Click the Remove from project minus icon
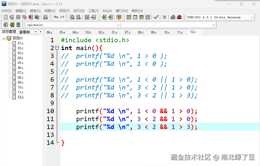This screenshot has width=260, height=166. [x=110, y=17]
